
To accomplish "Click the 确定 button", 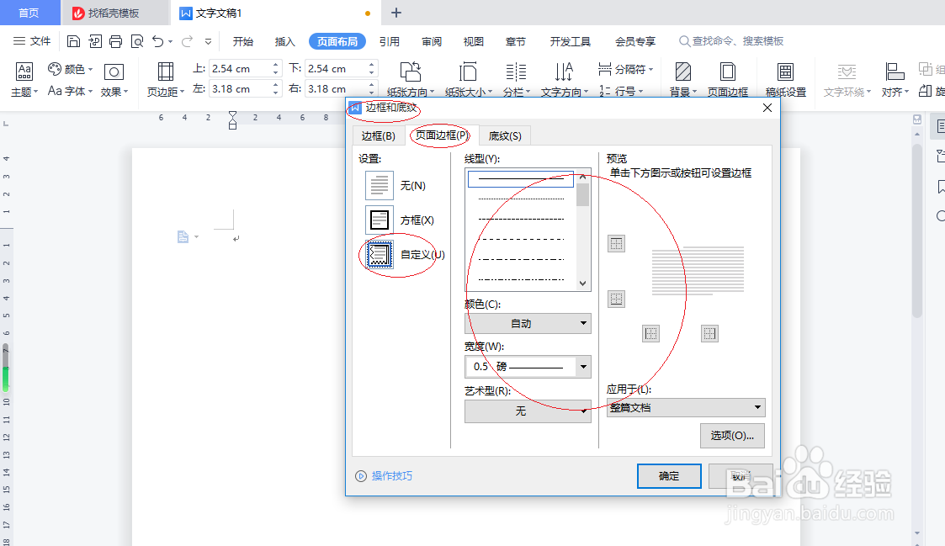I will [668, 475].
